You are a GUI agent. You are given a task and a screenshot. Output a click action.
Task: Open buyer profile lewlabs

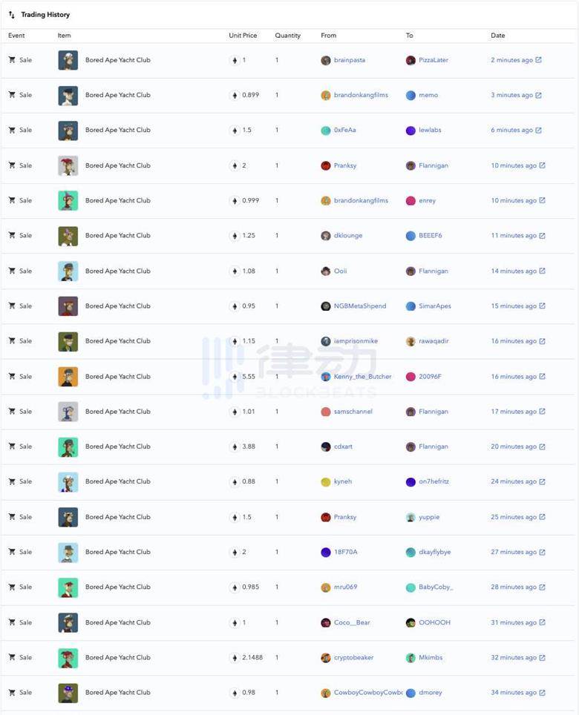(x=430, y=130)
